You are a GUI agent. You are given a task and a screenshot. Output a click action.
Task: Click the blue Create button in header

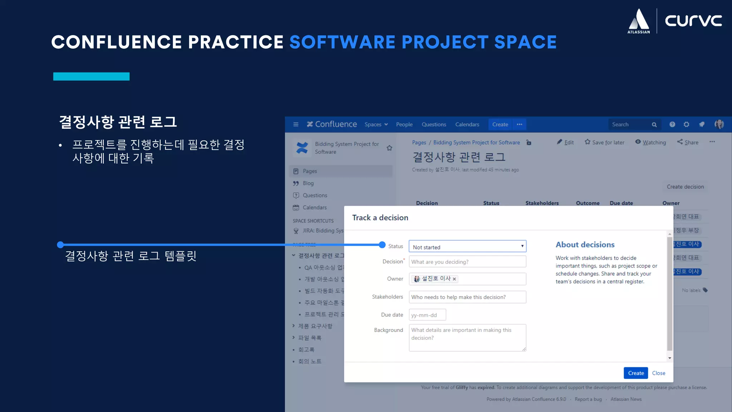point(500,124)
